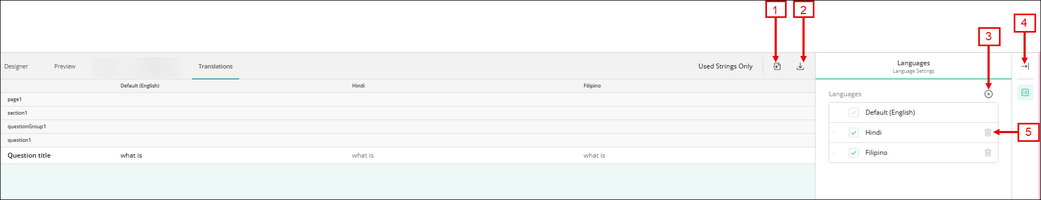Select the Translations tab

tap(216, 66)
